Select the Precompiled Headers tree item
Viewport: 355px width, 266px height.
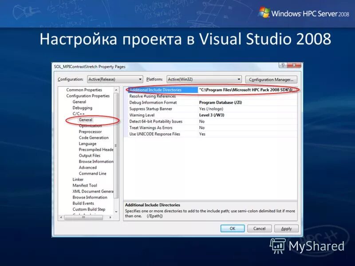point(96,149)
